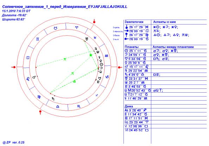
Task: Click the Libra sign glyph on the ring
Action: tap(58, 106)
